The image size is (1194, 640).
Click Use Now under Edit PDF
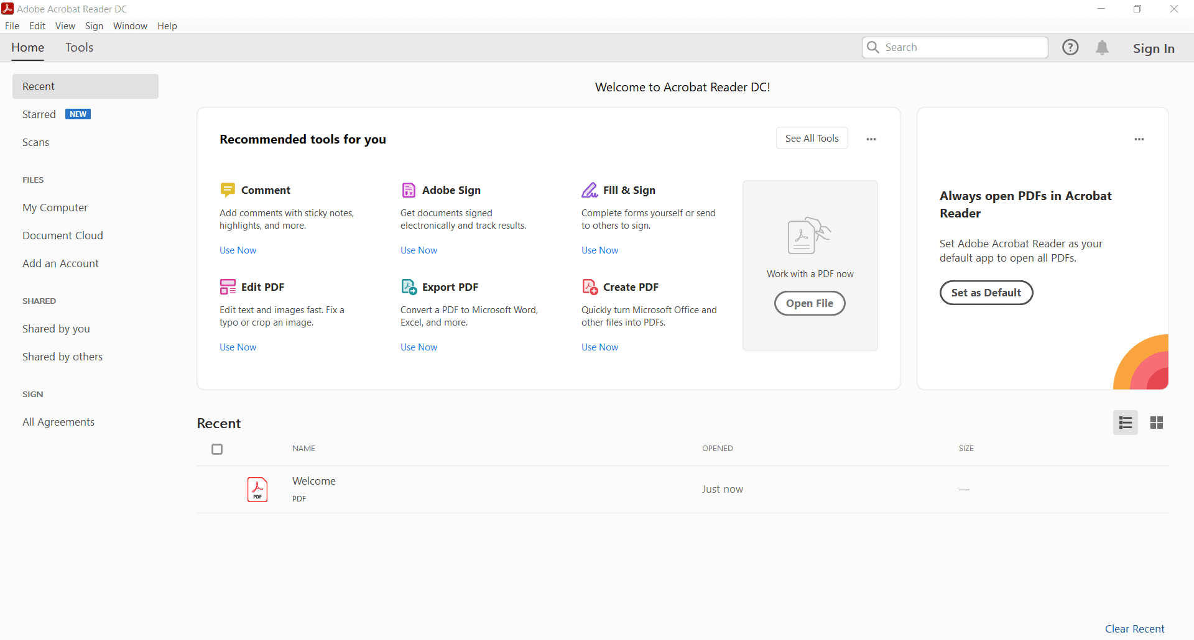pyautogui.click(x=238, y=347)
